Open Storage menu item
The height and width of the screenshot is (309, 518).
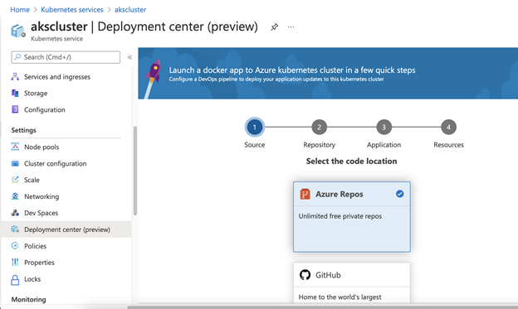pyautogui.click(x=66, y=94)
